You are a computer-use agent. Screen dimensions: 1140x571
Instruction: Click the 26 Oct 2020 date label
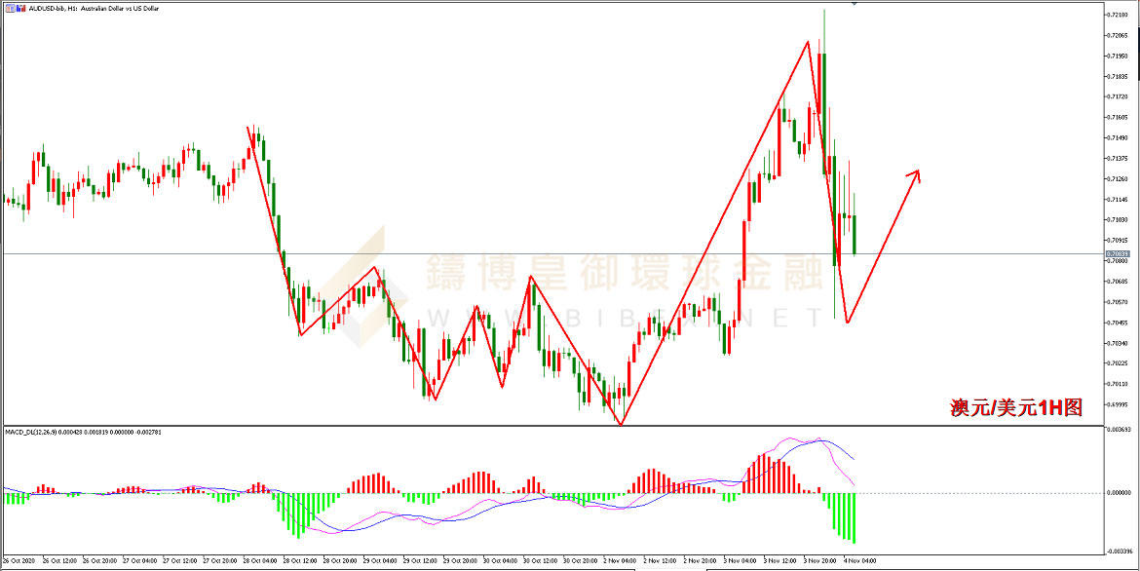19,561
